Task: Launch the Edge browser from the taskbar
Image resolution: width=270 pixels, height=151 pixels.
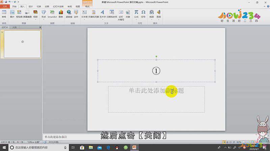Action: (108, 147)
